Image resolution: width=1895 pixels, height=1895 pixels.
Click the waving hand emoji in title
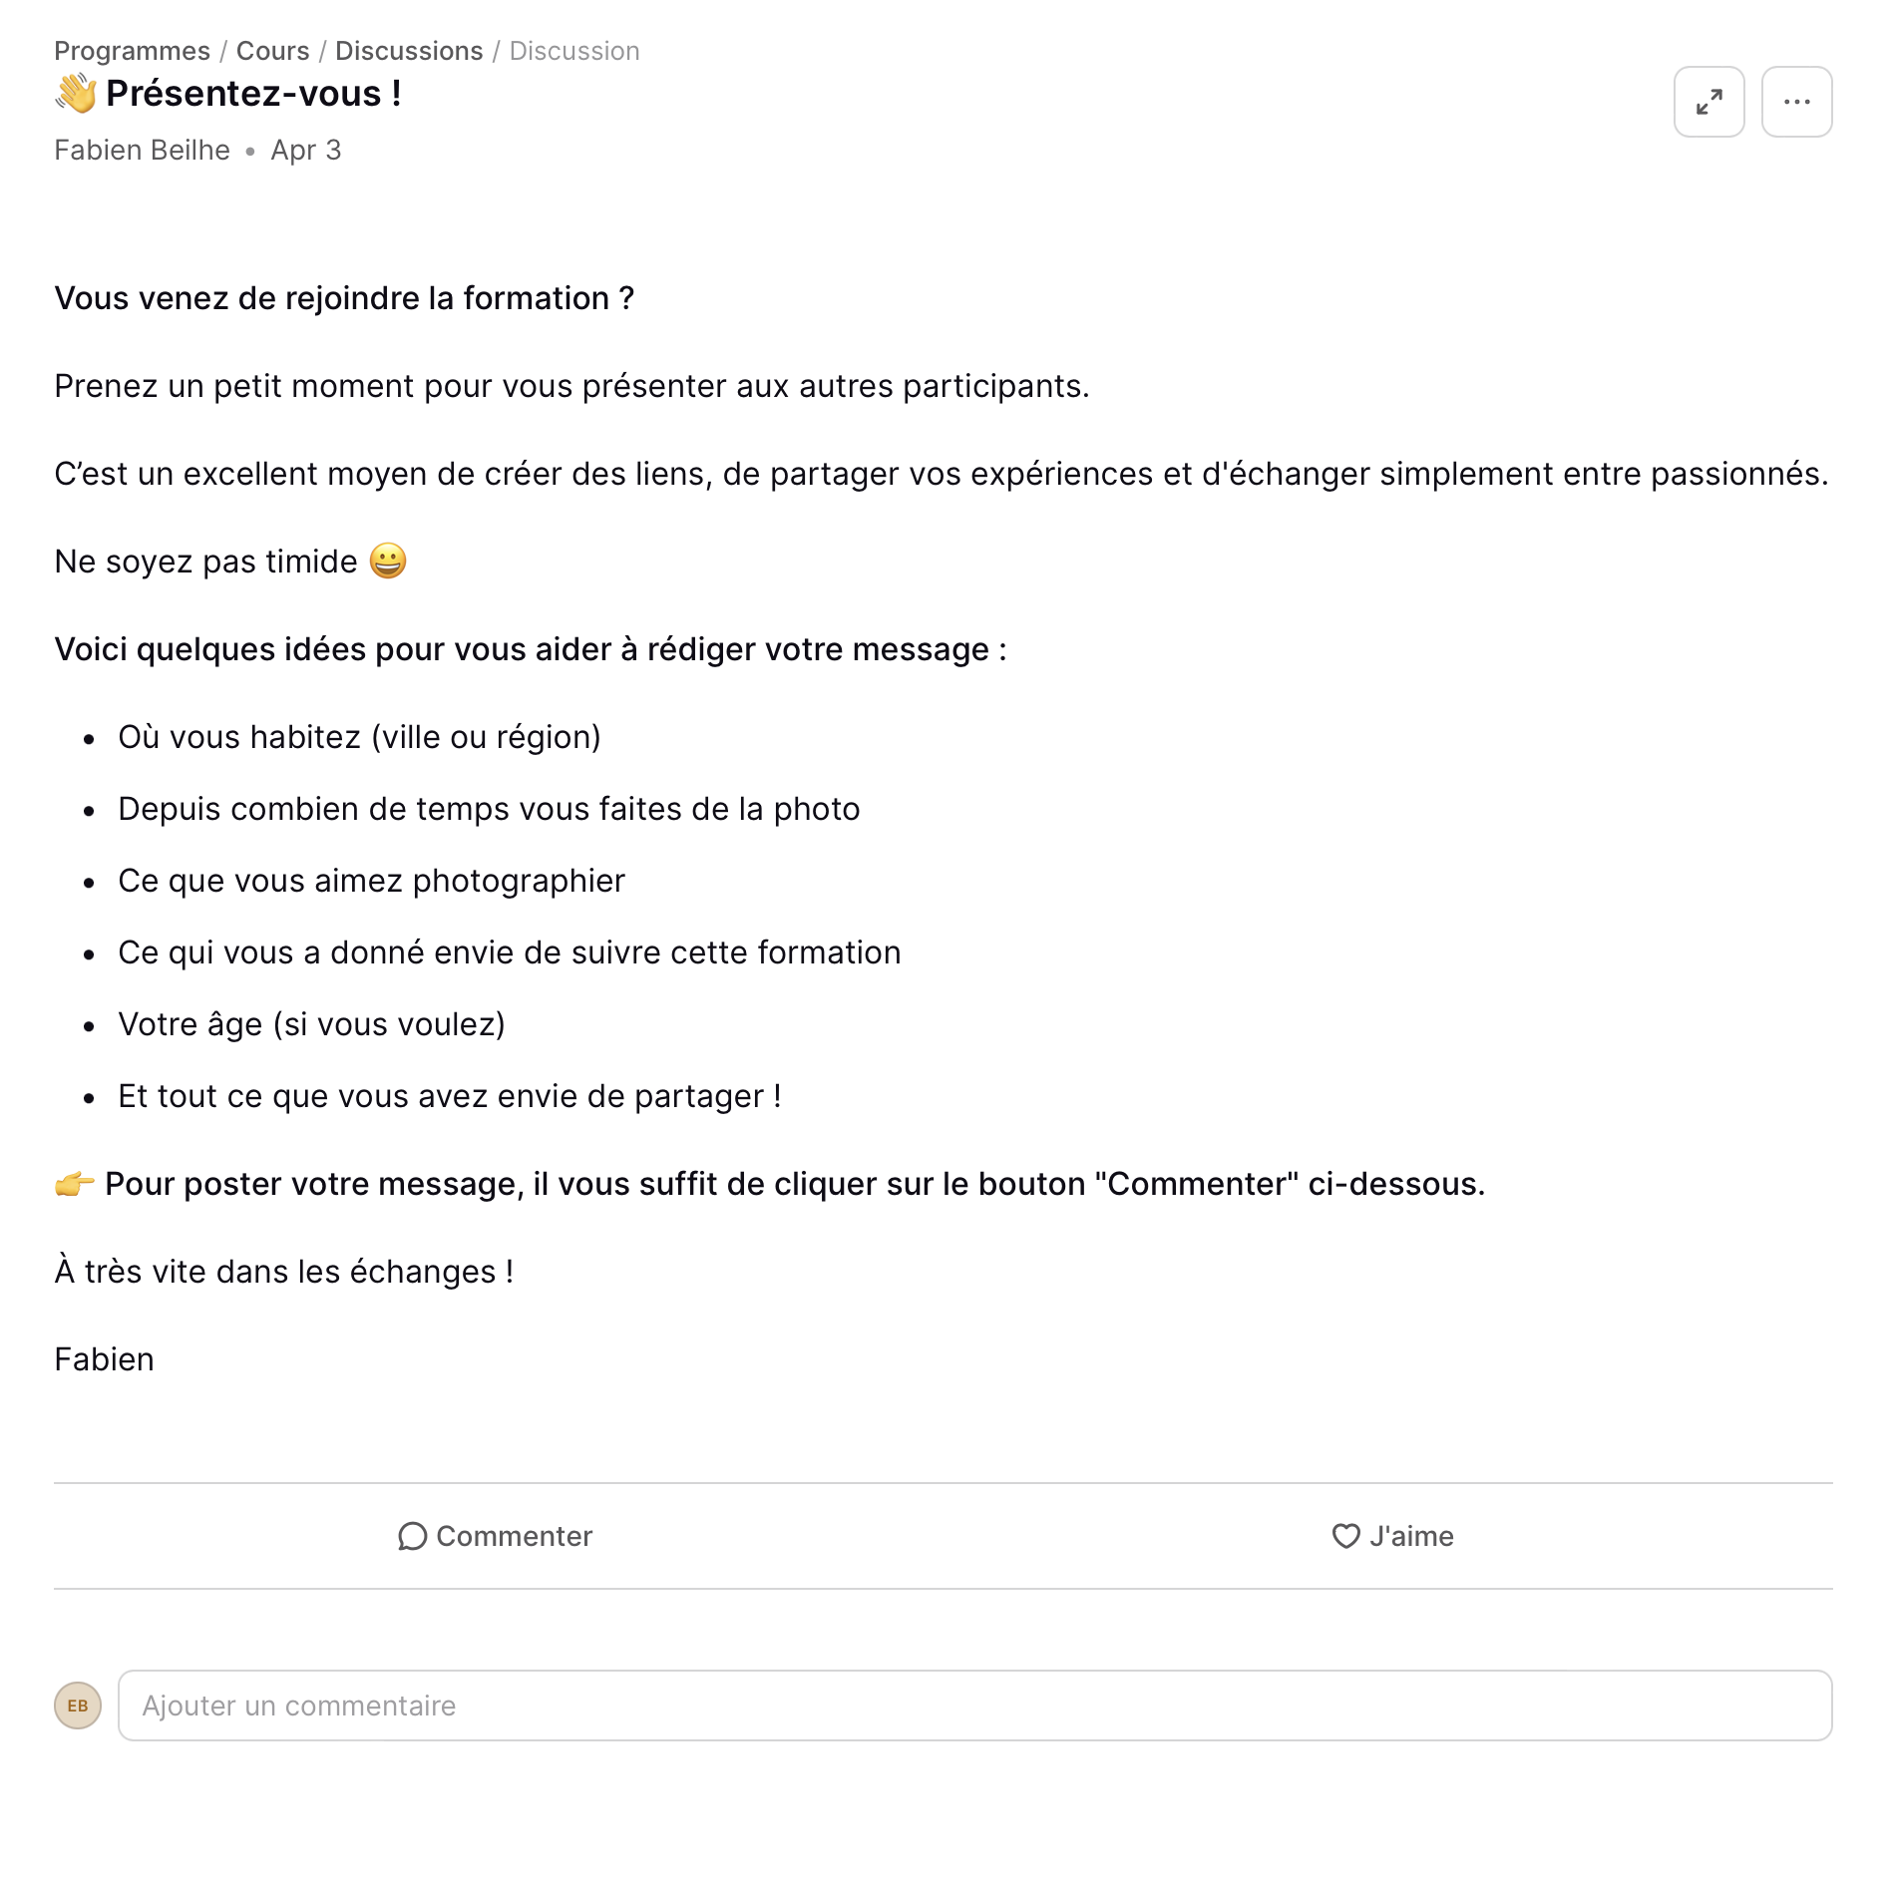(76, 94)
